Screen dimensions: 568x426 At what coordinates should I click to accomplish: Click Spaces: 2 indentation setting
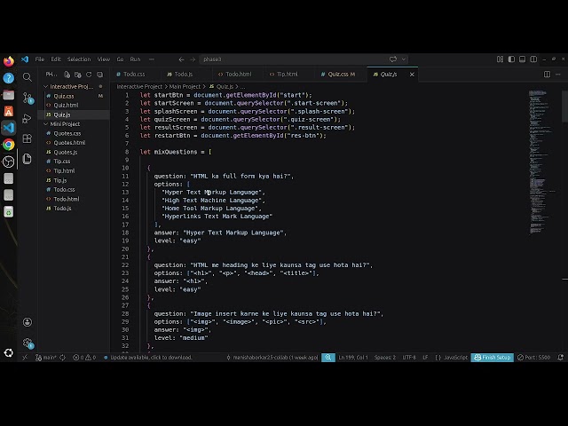click(384, 357)
